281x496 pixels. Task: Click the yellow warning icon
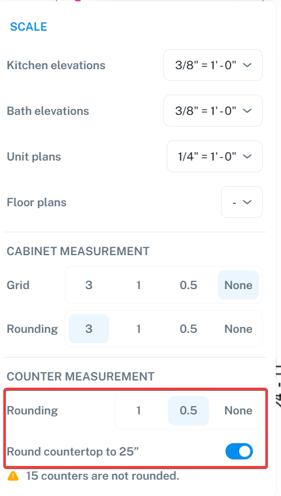13,476
